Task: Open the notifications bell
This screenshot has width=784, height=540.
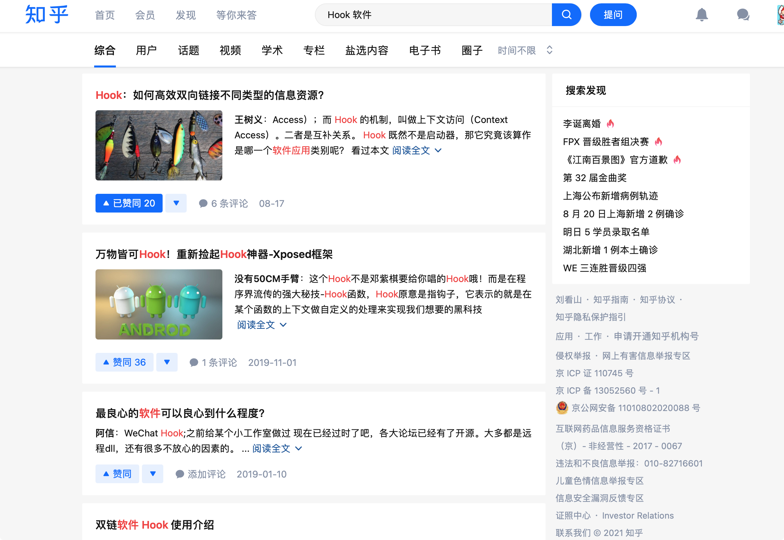Action: [702, 15]
